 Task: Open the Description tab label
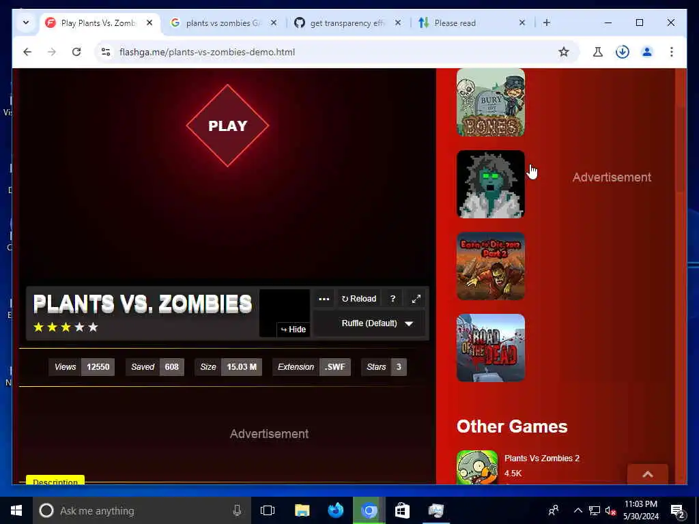[55, 480]
